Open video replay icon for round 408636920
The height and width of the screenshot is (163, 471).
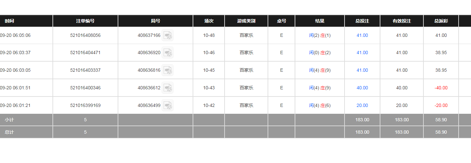click(168, 52)
